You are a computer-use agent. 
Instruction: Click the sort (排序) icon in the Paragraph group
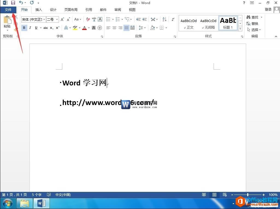coord(164,19)
